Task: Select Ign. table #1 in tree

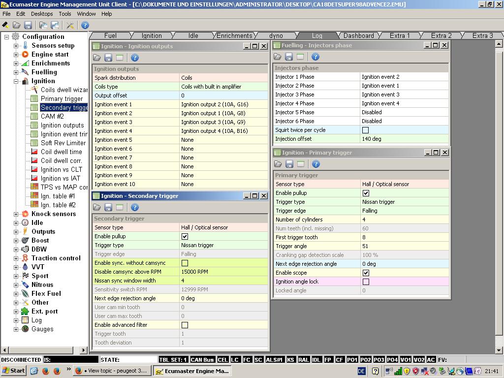Action: pos(58,196)
